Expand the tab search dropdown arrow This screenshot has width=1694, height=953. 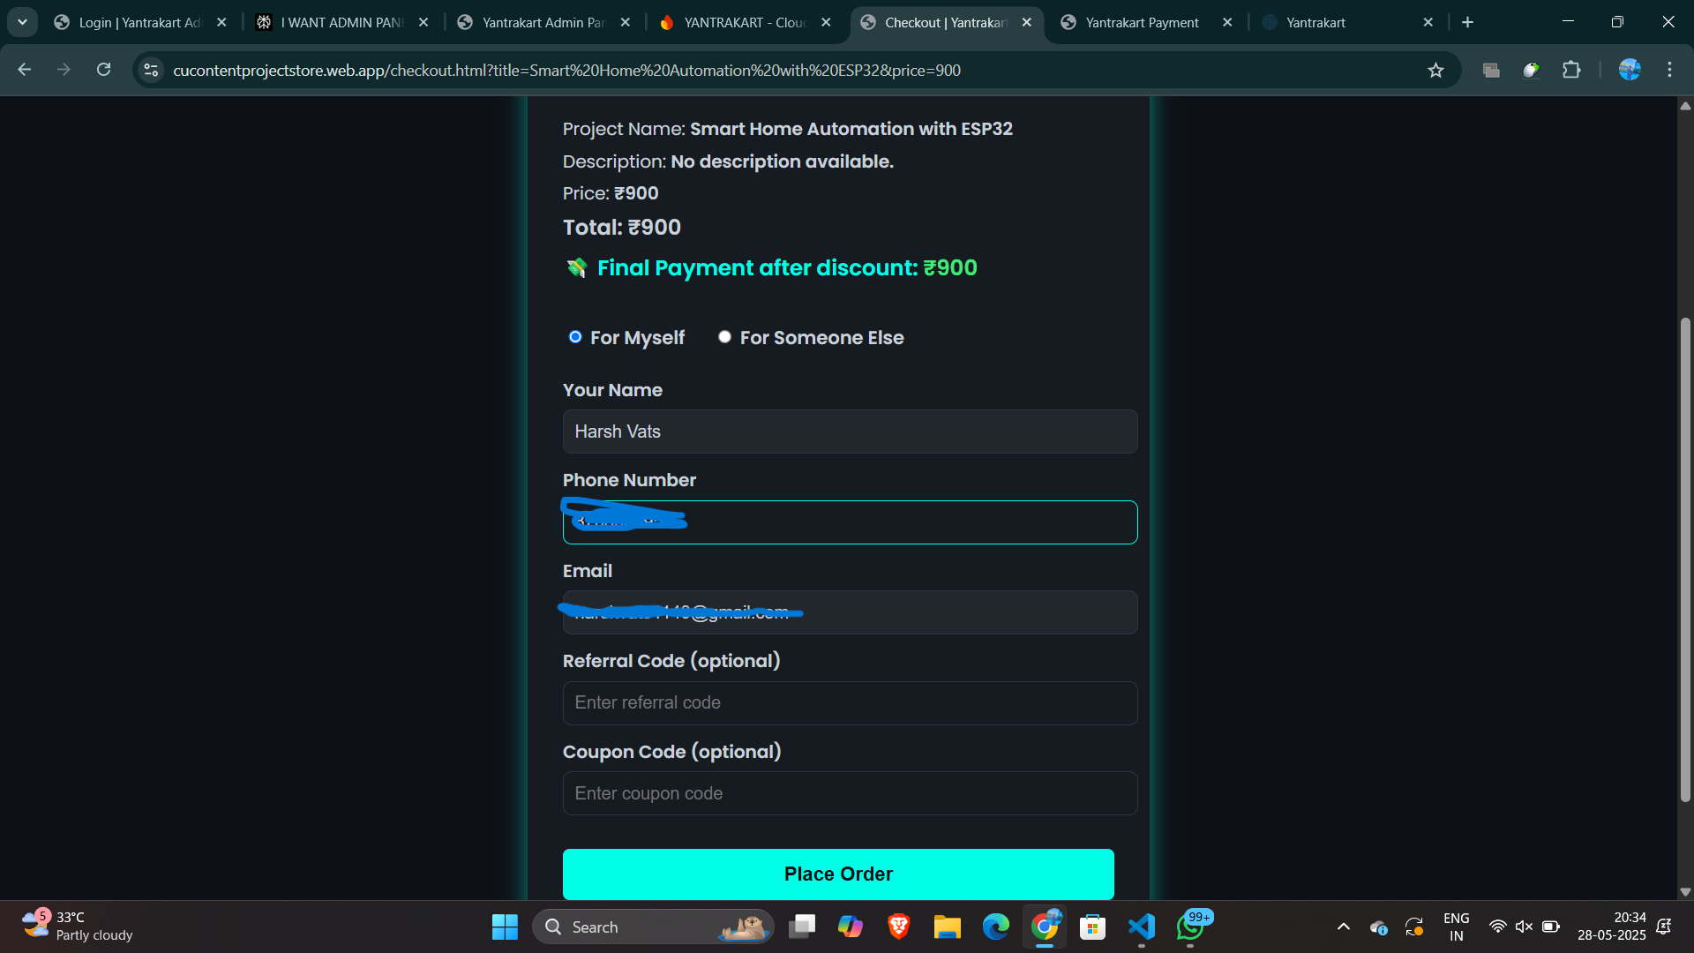(22, 22)
